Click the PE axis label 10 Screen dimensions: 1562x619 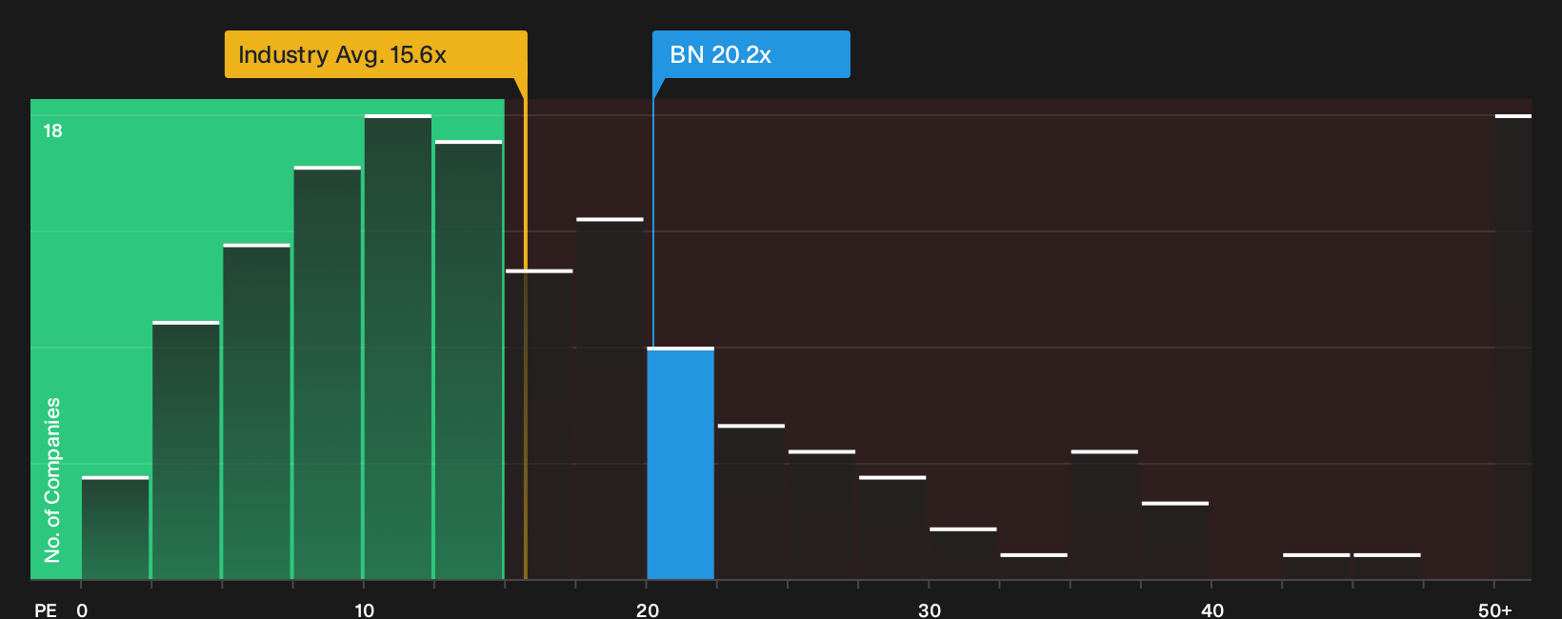point(364,609)
